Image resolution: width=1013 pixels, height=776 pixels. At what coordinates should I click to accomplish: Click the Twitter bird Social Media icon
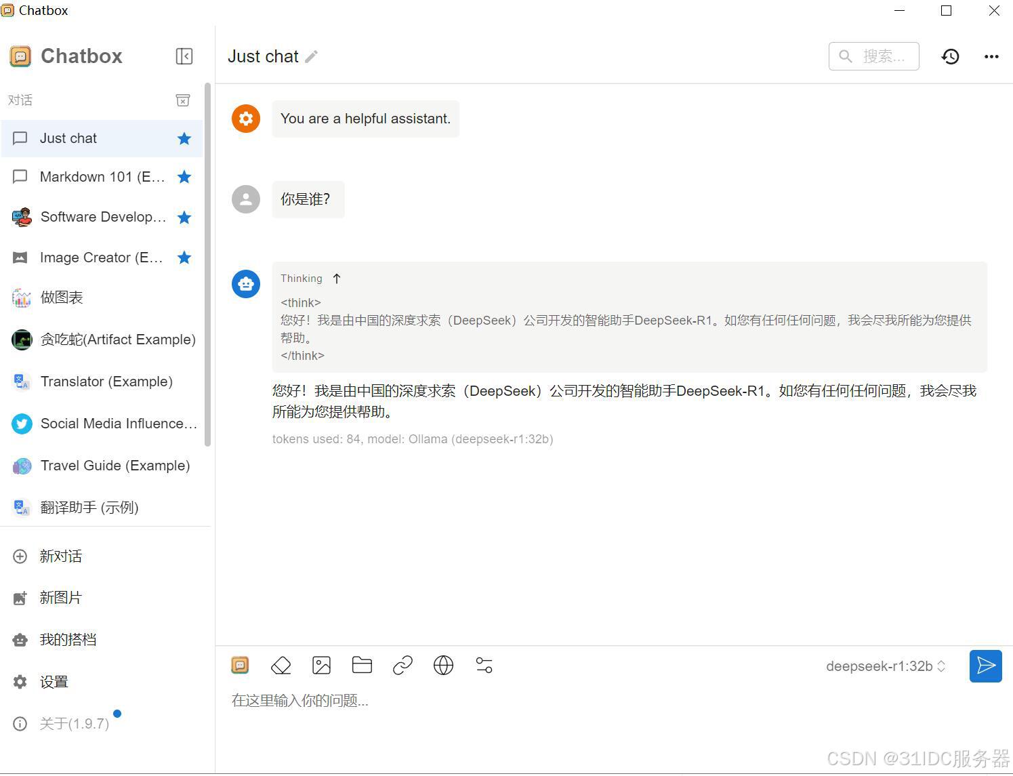[x=22, y=424]
